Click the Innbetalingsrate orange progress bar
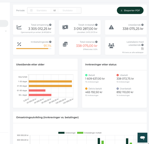The width and height of the screenshot is (149, 144). point(32,49)
